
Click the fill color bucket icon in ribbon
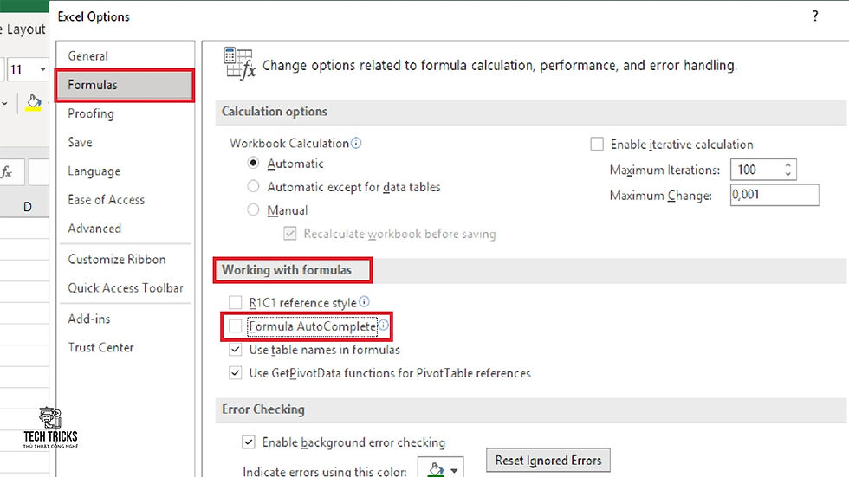(34, 101)
